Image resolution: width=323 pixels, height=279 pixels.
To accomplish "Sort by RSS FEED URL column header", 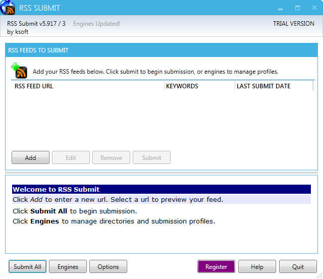I will pyautogui.click(x=89, y=86).
